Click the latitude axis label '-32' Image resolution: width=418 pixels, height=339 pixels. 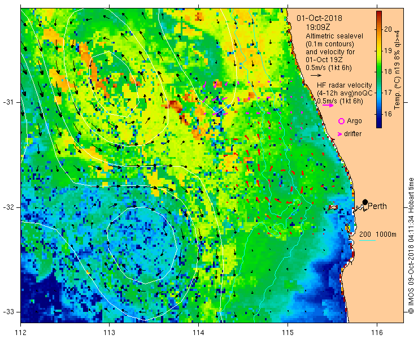pos(8,207)
